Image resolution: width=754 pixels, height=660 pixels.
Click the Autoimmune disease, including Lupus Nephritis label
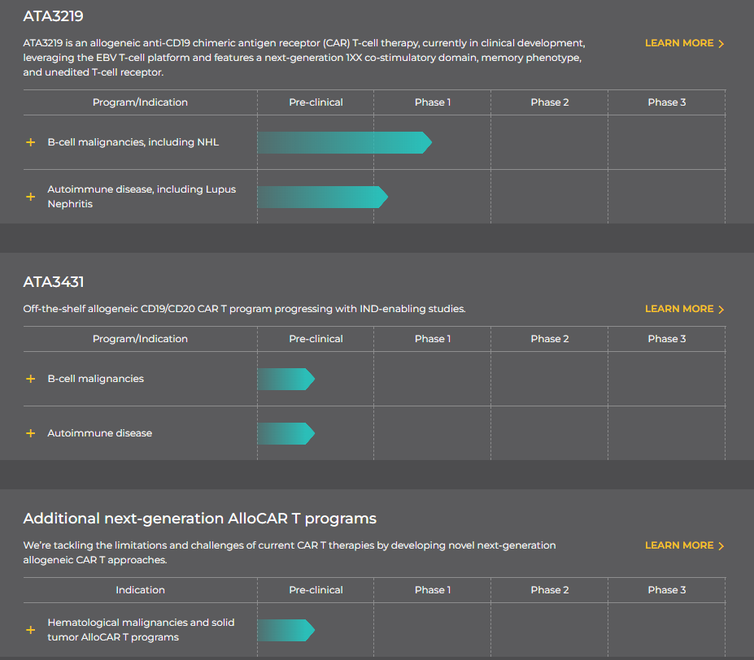142,197
